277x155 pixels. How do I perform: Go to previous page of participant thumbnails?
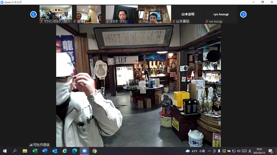coord(33,14)
